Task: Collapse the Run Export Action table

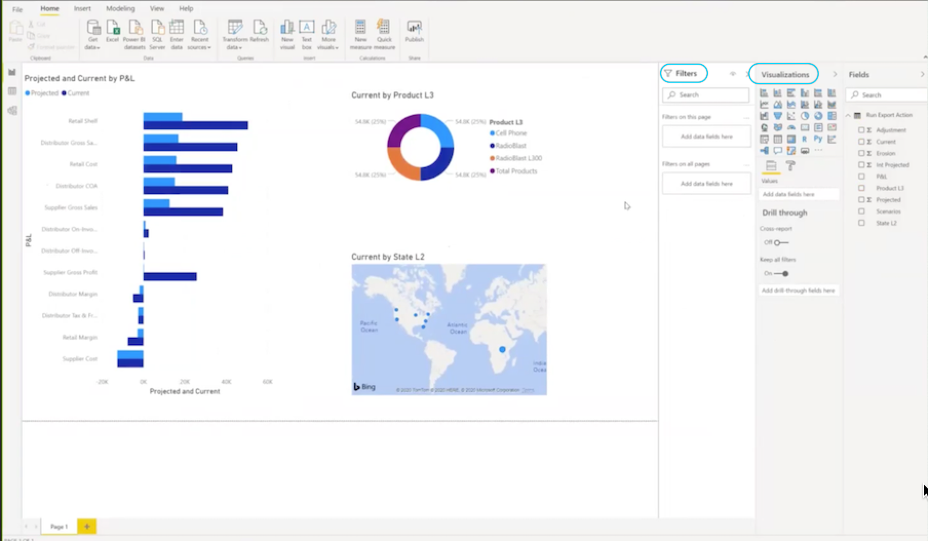Action: (x=847, y=115)
